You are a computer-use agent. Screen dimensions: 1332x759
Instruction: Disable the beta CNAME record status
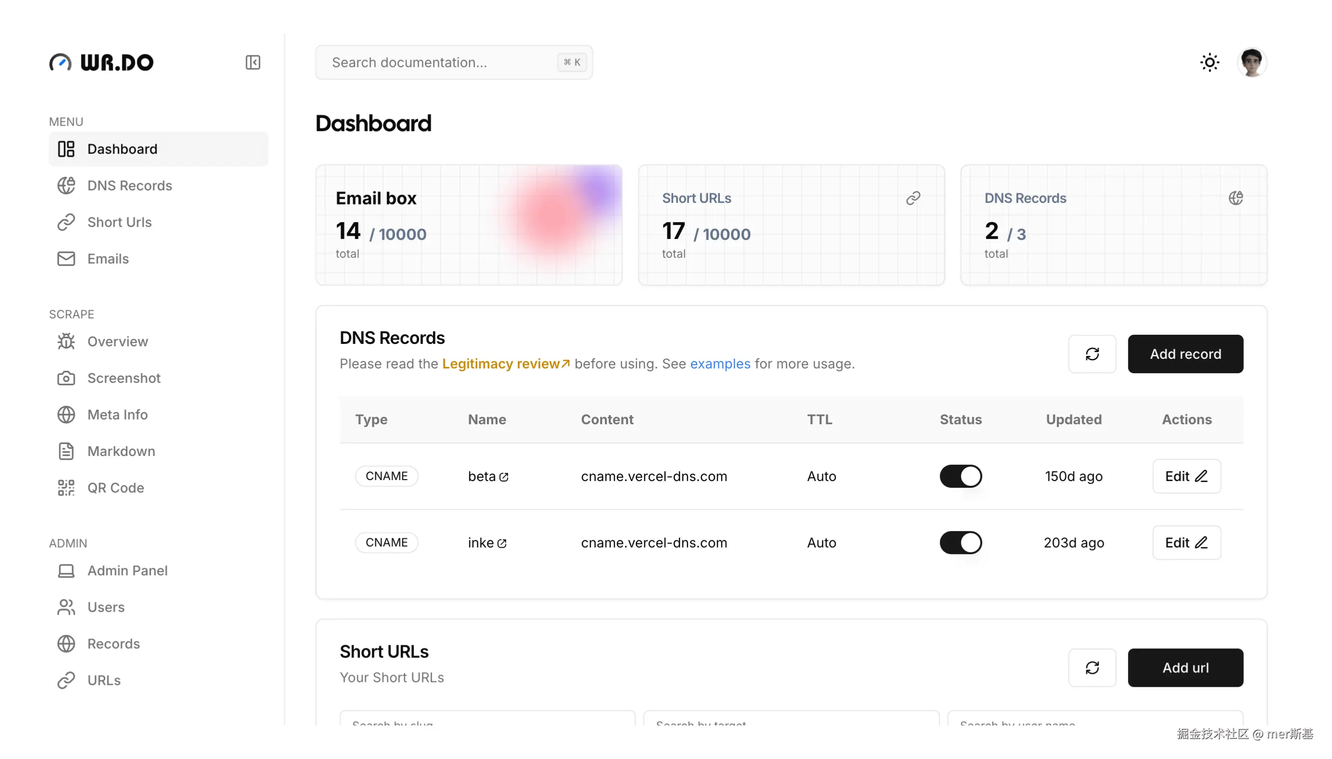click(x=961, y=476)
